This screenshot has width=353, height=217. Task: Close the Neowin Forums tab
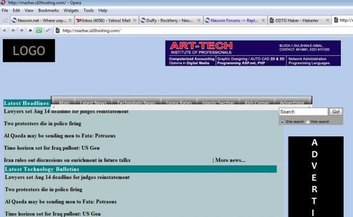coord(263,20)
